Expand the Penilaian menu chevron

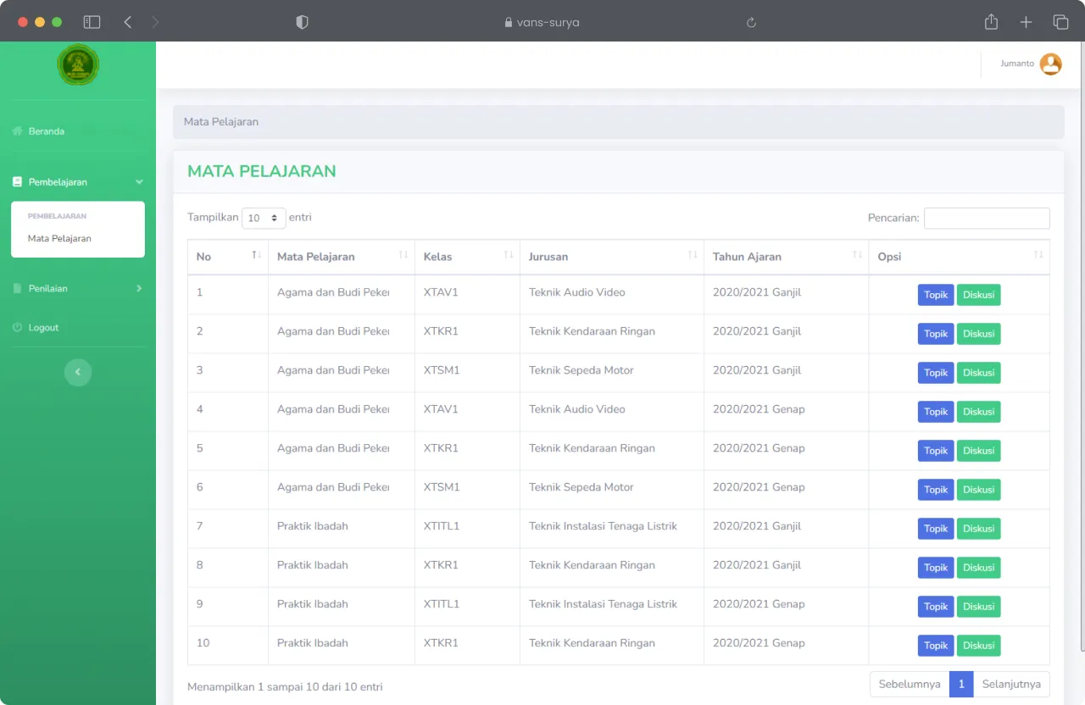point(139,288)
